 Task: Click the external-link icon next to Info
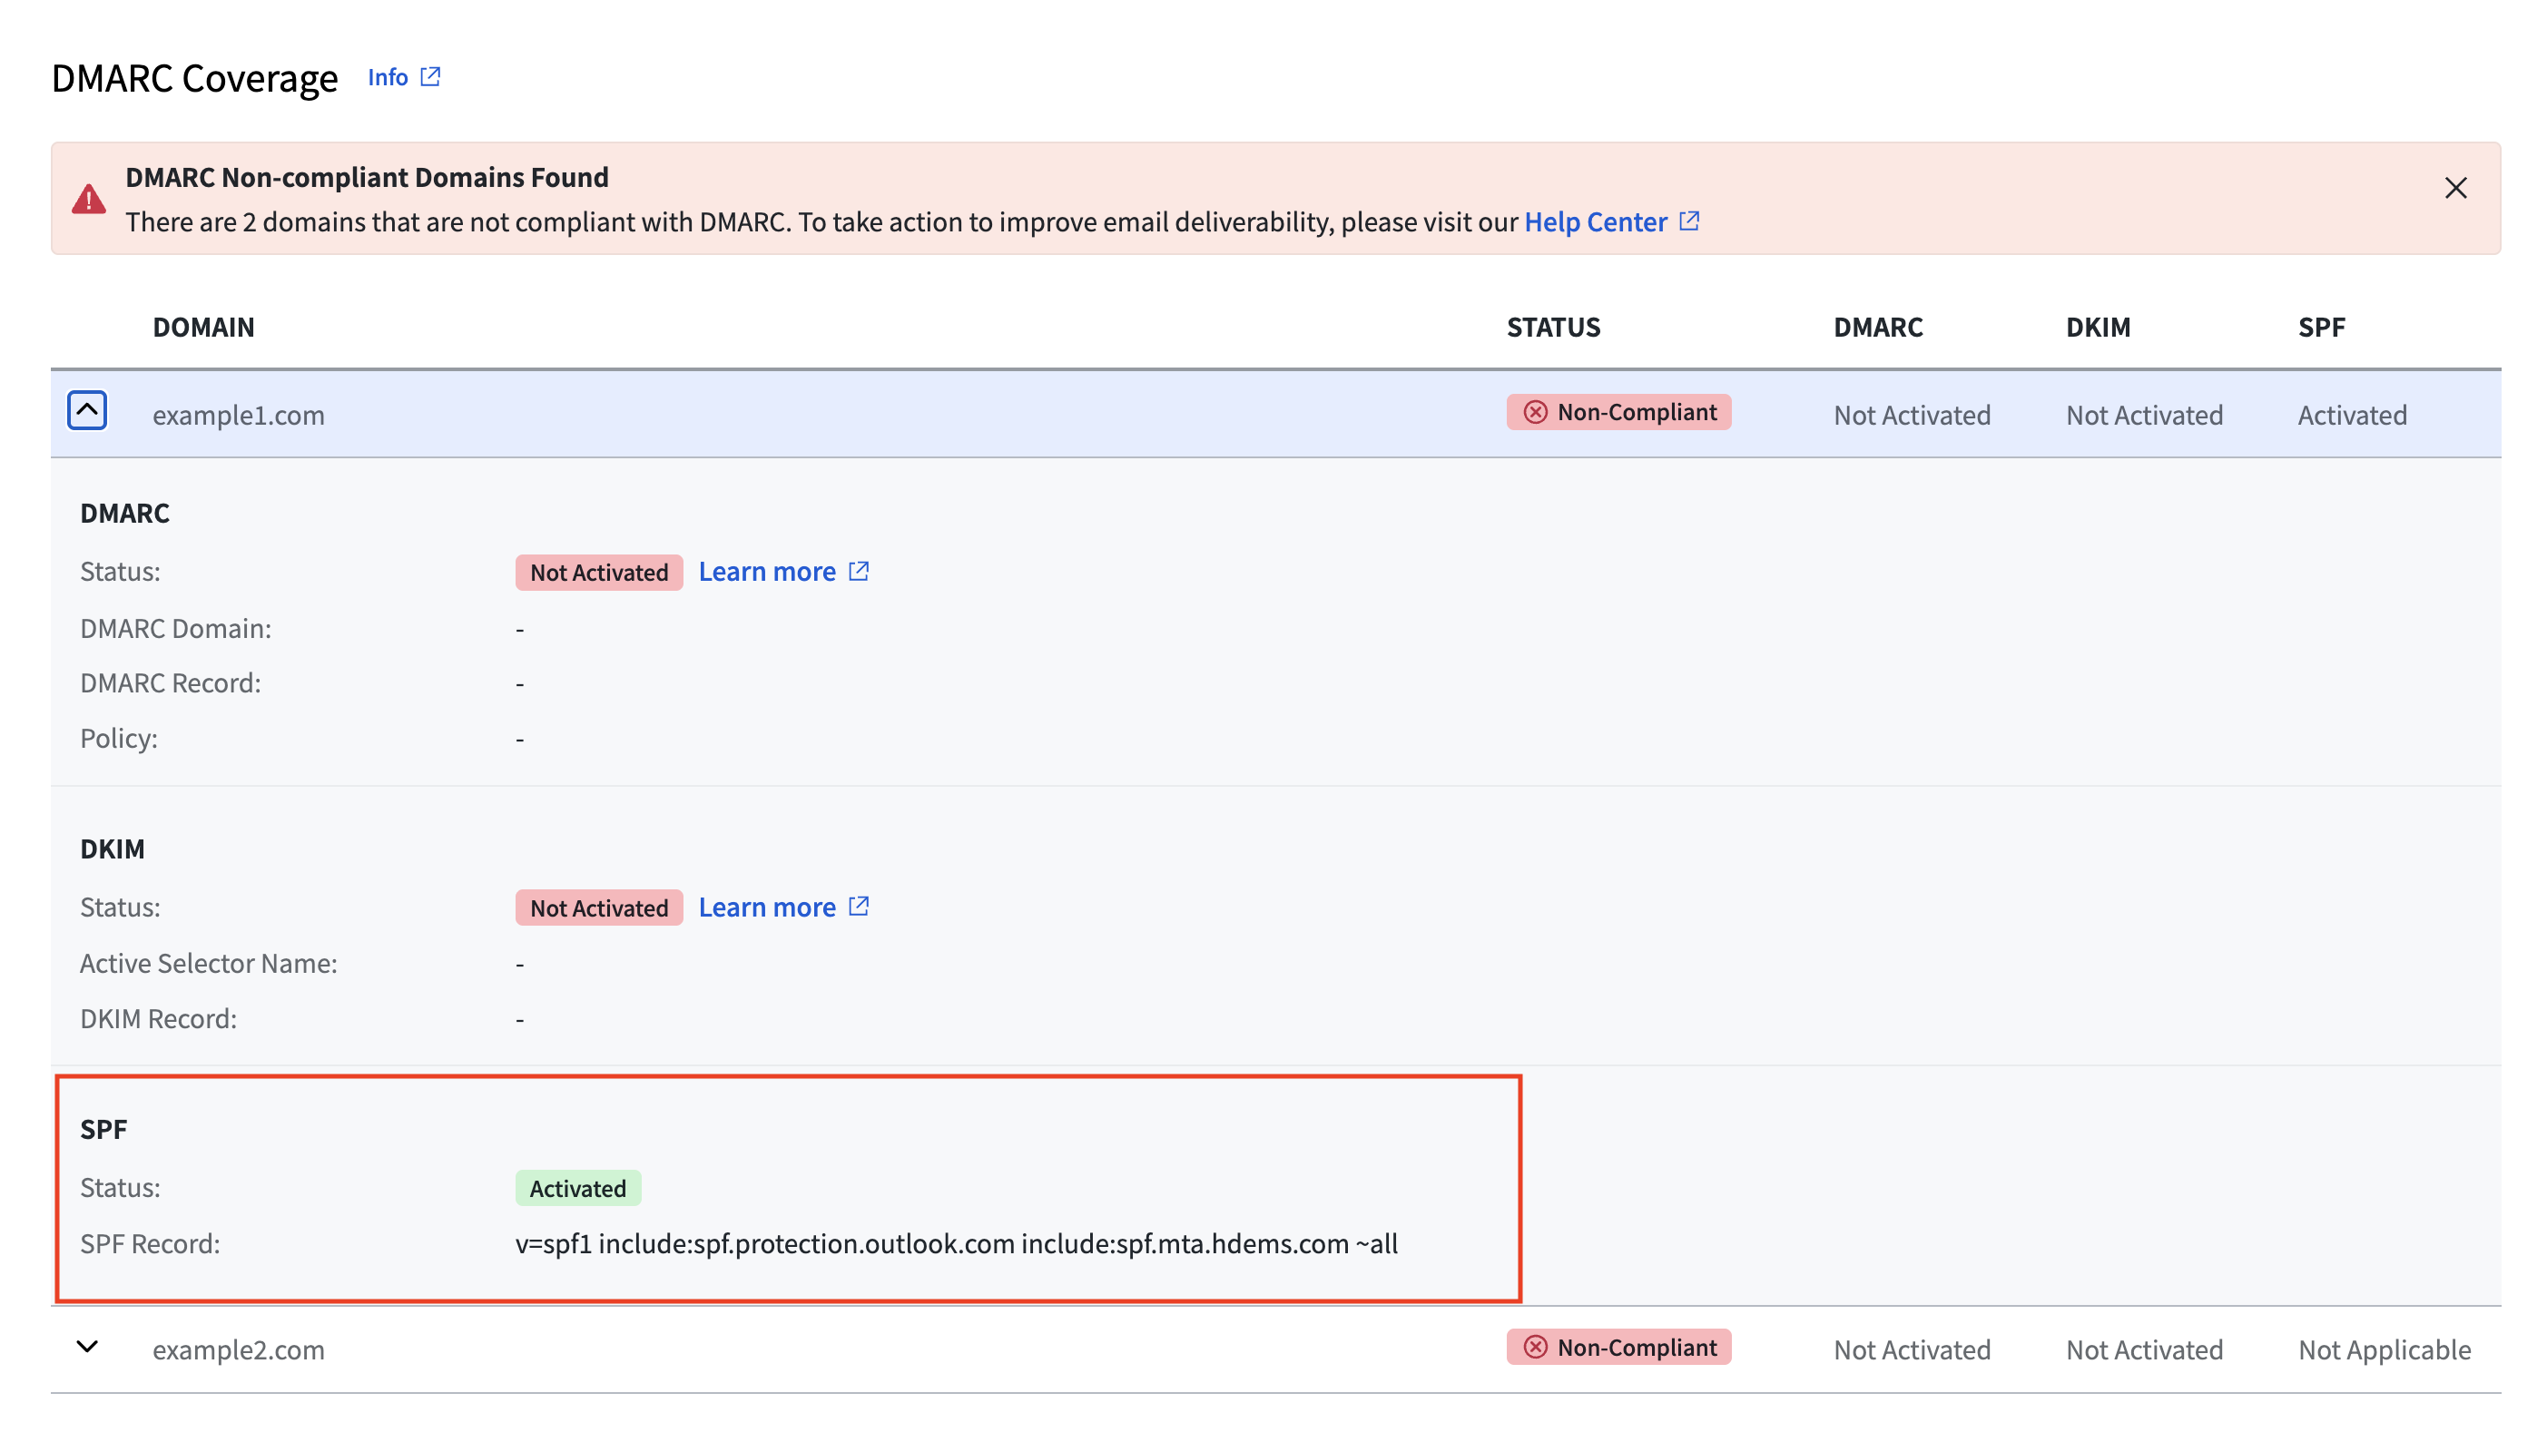(431, 77)
